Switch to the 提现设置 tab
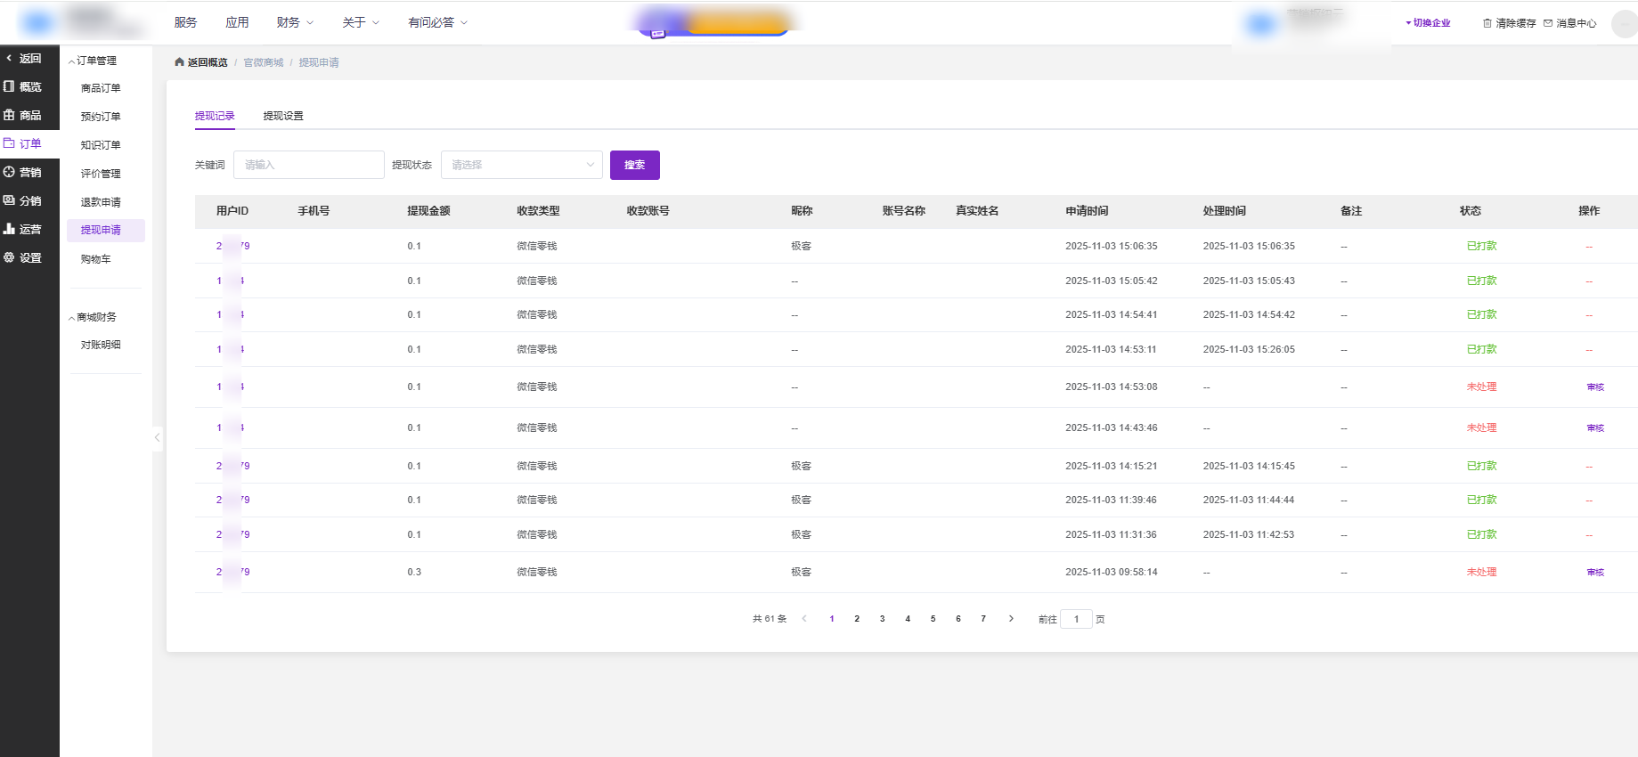This screenshot has height=757, width=1638. (x=283, y=116)
